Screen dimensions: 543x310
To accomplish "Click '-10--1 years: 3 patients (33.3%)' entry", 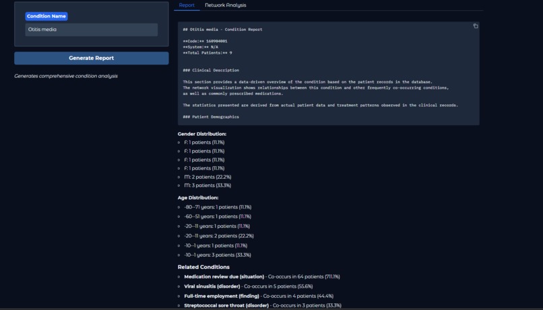I will tap(218, 255).
